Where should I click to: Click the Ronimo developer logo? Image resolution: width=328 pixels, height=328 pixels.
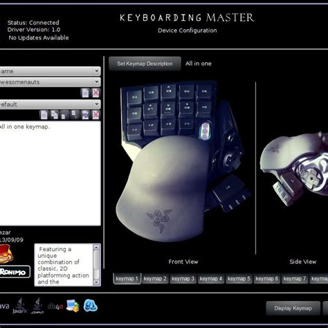pos(15,272)
